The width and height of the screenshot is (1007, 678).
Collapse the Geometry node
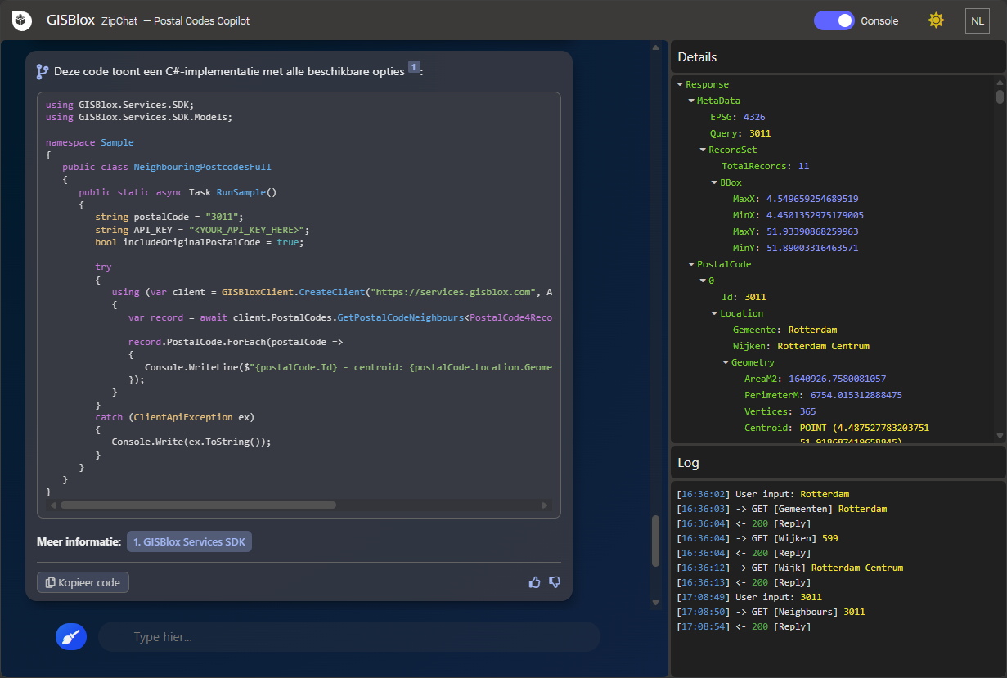[x=726, y=362]
